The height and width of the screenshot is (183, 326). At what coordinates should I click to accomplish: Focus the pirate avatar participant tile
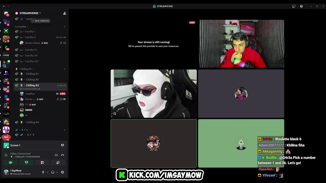pyautogui.click(x=154, y=143)
